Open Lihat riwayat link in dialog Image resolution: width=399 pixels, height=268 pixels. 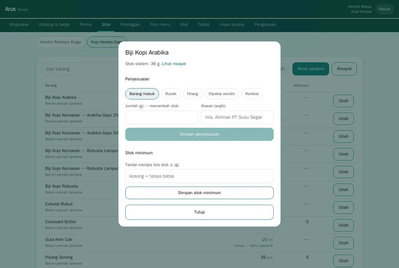click(174, 64)
